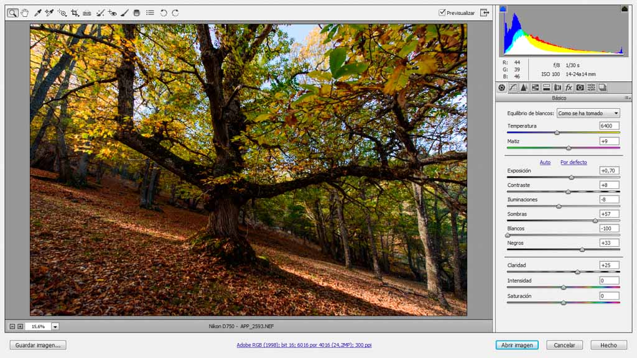Select the Adjustment Brush tool
The height and width of the screenshot is (358, 637).
pyautogui.click(x=124, y=12)
